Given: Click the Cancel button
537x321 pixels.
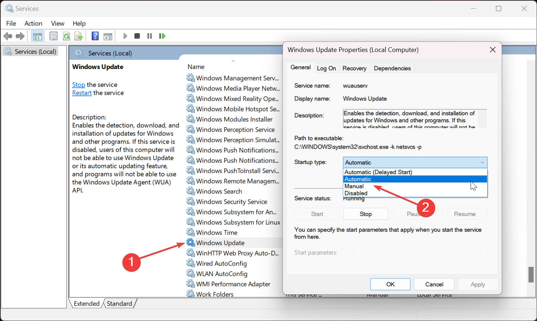Looking at the screenshot, I should [x=434, y=284].
